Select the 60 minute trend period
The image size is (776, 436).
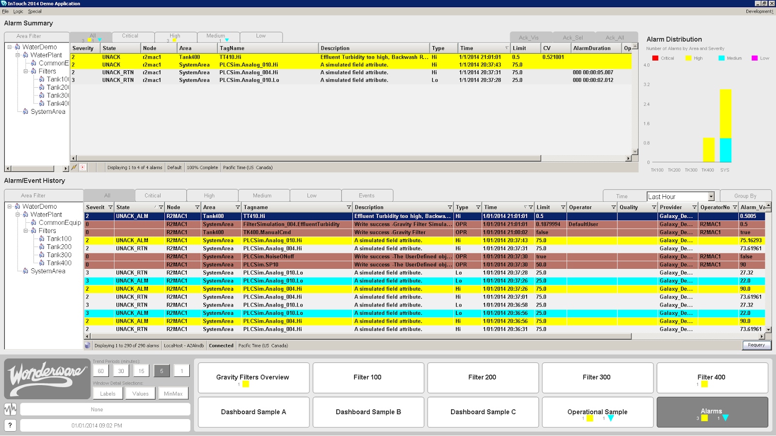click(101, 371)
